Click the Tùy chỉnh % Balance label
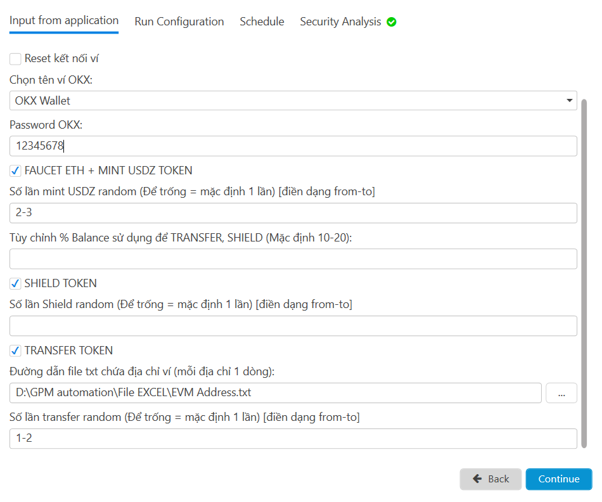 click(181, 238)
